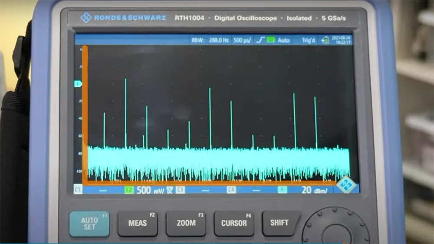Open C2 500 mV/ vertical scale setting
434x244 pixels.
(x=150, y=190)
